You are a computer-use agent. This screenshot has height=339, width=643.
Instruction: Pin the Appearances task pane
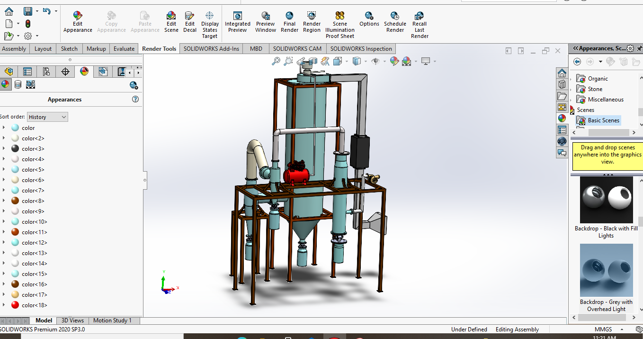click(x=640, y=48)
